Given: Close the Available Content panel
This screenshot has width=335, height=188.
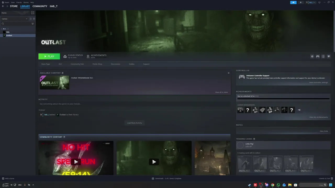Looking at the screenshot, I should click(228, 73).
